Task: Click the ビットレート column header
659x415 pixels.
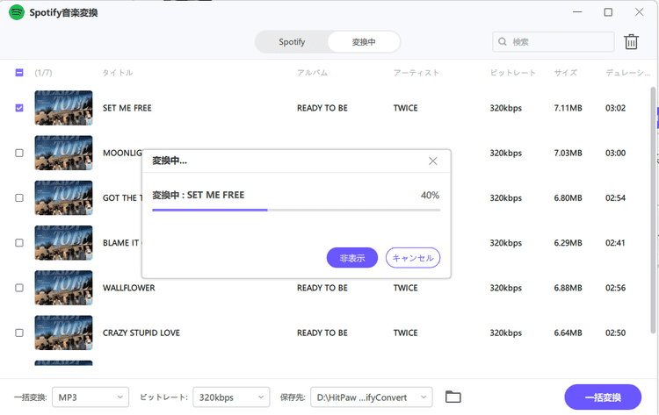Action: [x=513, y=73]
